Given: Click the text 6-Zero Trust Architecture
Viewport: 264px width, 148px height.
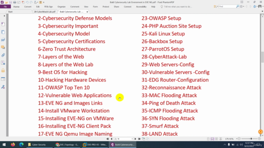Looking at the screenshot, I should 67,49.
